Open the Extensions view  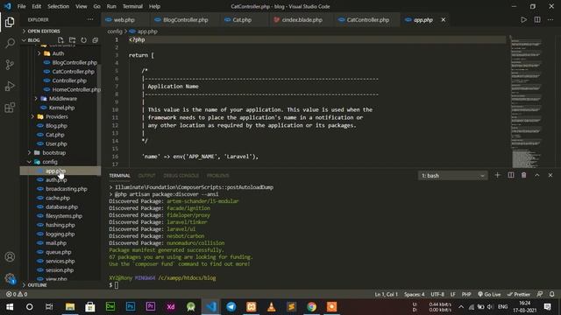coord(10,108)
